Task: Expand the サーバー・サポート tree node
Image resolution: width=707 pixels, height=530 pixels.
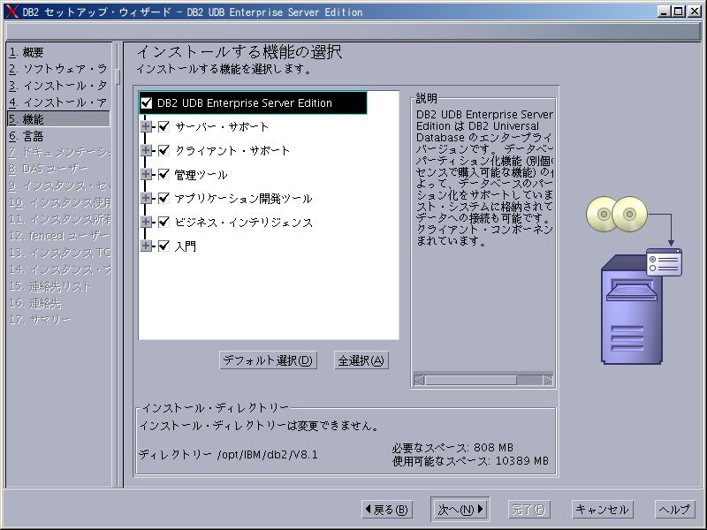Action: click(147, 127)
